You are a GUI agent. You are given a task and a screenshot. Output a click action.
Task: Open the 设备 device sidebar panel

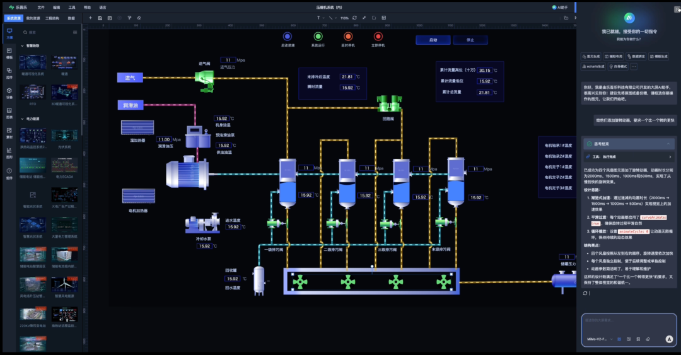coord(9,93)
